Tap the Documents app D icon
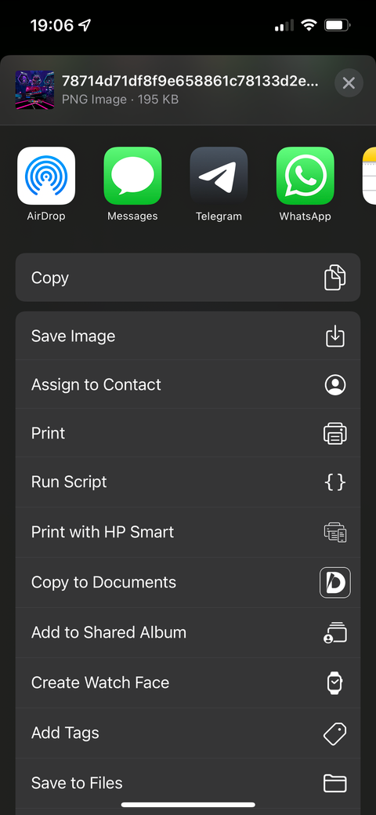Viewport: 376px width, 815px height. 335,582
